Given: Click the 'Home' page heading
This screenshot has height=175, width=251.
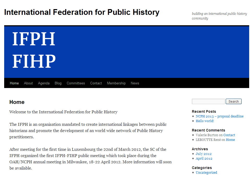Looking at the screenshot, I should click(17, 102).
